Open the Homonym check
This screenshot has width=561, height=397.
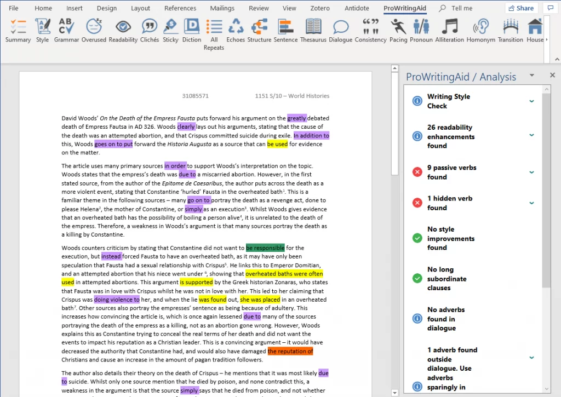tap(481, 31)
